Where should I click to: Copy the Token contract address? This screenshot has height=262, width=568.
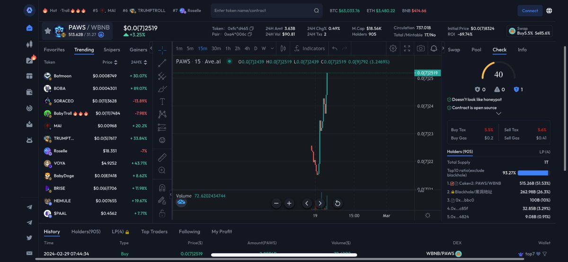pos(252,28)
